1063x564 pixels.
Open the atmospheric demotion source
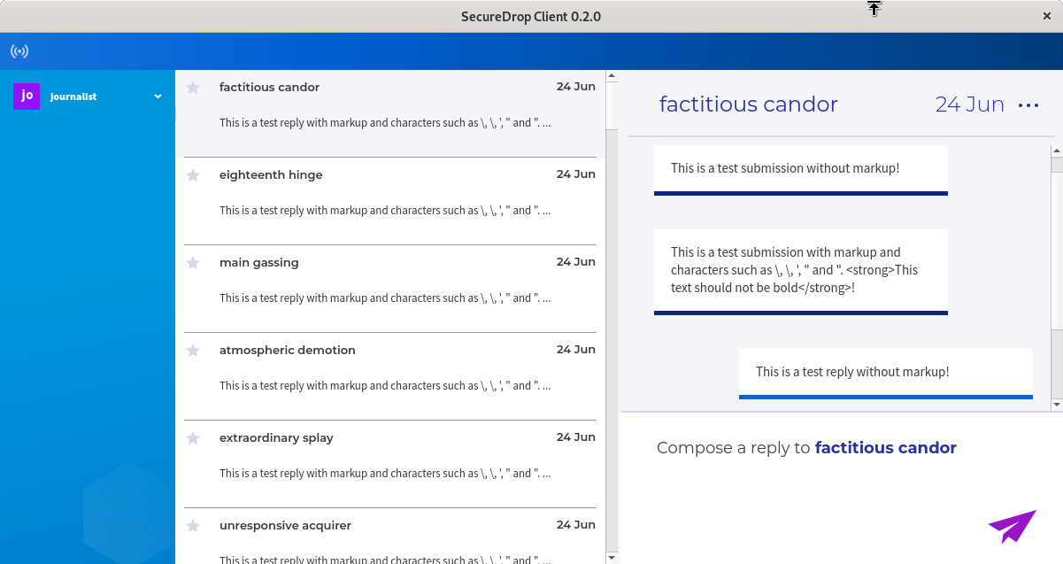390,376
